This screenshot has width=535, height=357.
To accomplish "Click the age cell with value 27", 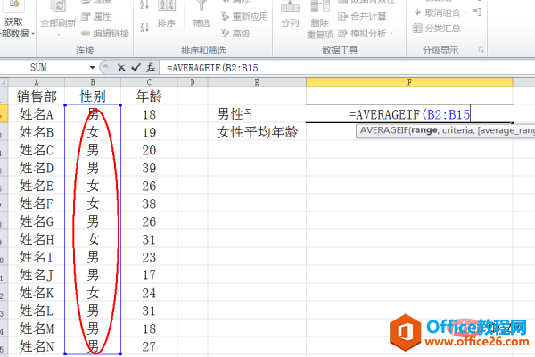I will 149,346.
